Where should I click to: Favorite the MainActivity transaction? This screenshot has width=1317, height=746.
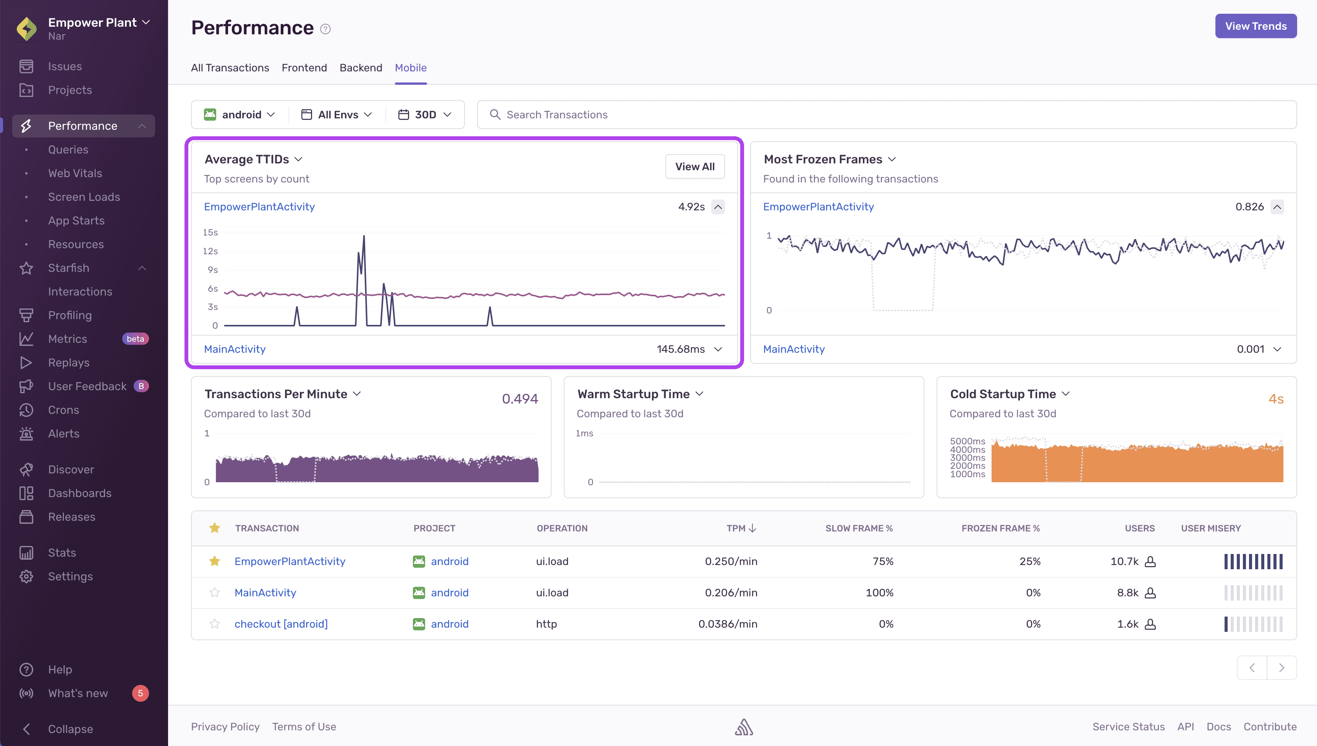214,592
